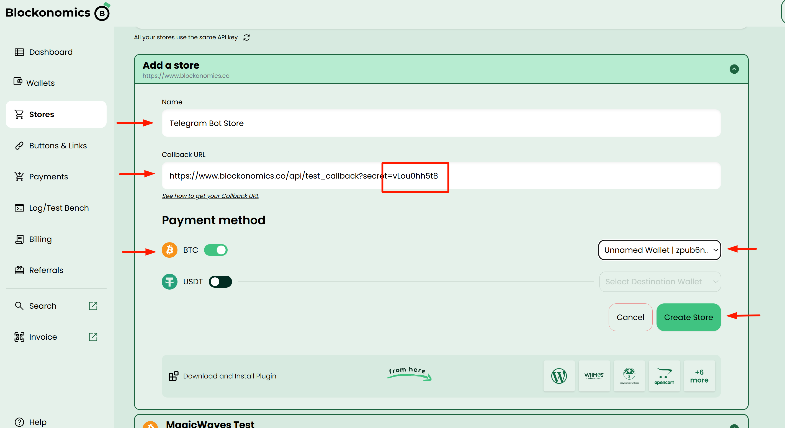This screenshot has width=785, height=428.
Task: Open external link icon next to Search
Action: (x=93, y=306)
